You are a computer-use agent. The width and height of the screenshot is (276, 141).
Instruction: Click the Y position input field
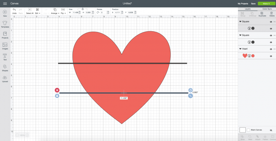click(130, 13)
